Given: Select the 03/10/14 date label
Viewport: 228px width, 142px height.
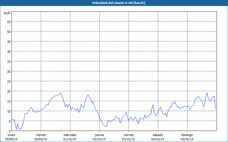Looking at the screenshot, I should coord(129,139).
